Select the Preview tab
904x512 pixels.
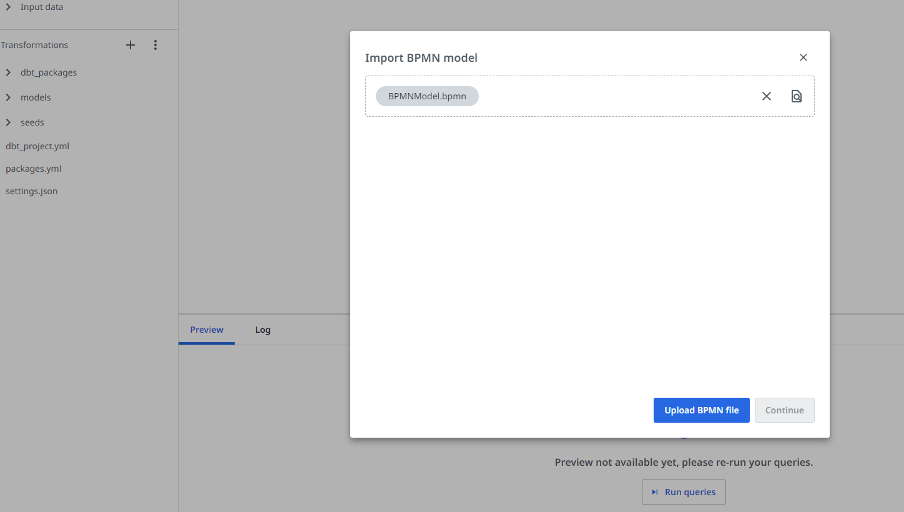pyautogui.click(x=206, y=330)
